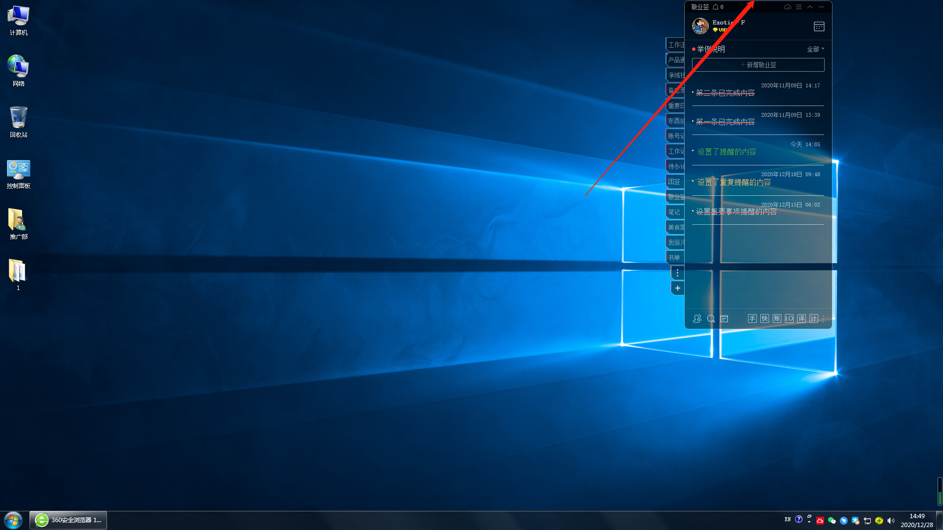Click the plus tab to add category
The image size is (943, 530).
tap(677, 288)
